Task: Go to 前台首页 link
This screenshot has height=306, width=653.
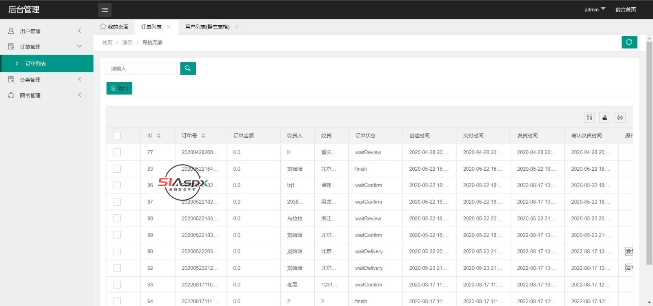Action: click(x=626, y=9)
